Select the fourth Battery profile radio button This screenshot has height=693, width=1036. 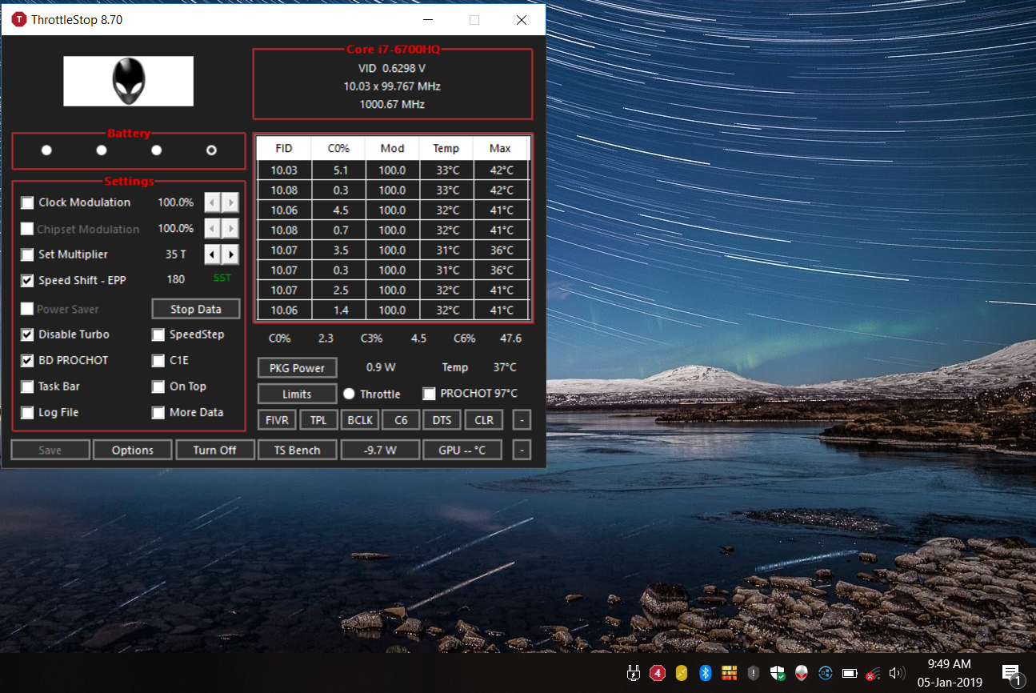tap(211, 150)
